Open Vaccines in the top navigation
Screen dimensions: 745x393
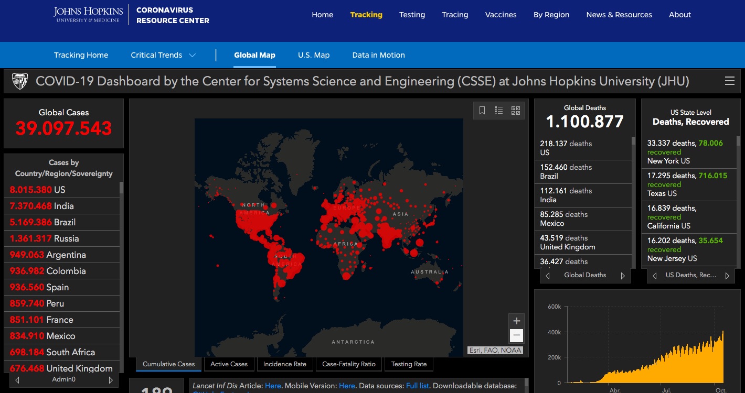[x=501, y=15]
